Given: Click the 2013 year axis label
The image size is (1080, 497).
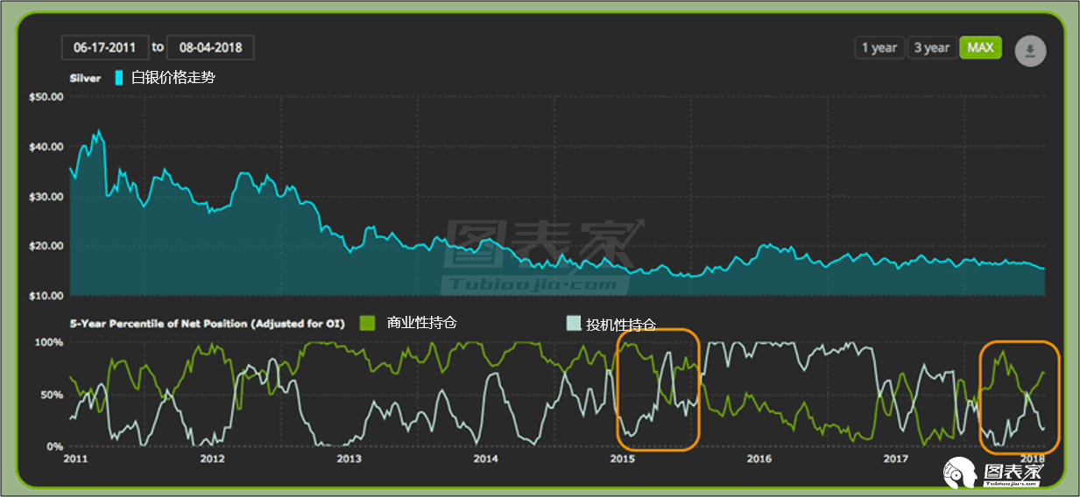Looking at the screenshot, I should point(349,458).
